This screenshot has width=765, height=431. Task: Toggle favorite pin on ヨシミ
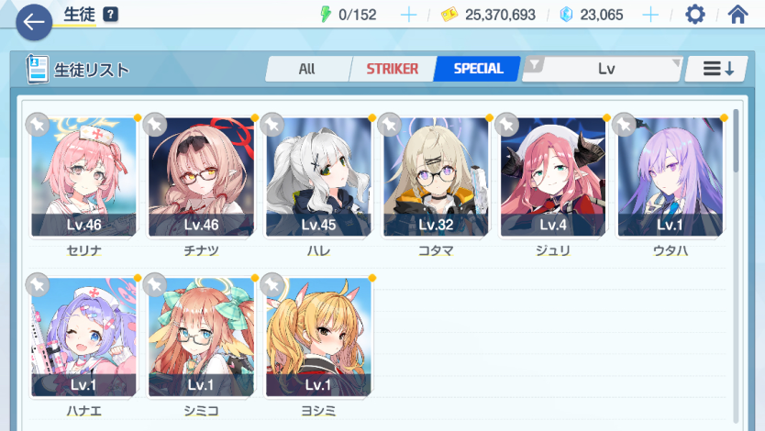point(272,284)
